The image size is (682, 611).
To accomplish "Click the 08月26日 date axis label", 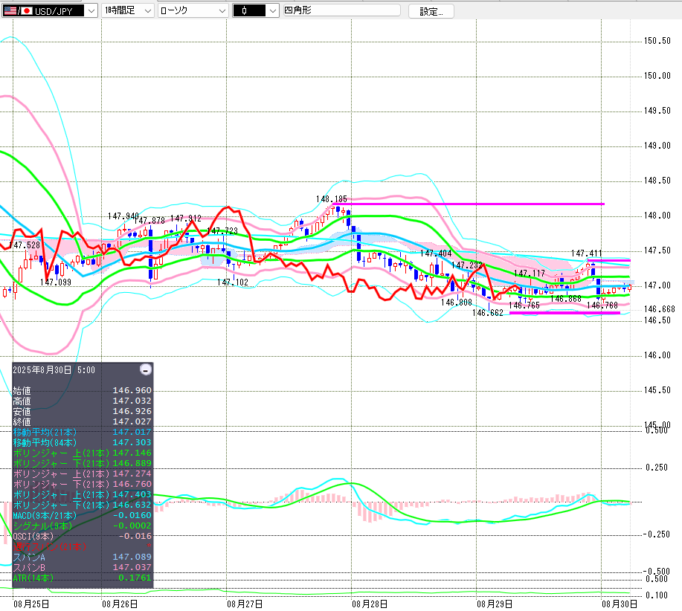I will tap(120, 604).
